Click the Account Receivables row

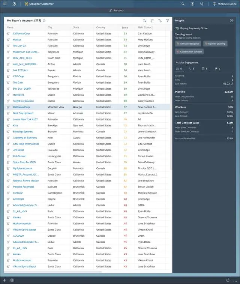coord(204,138)
